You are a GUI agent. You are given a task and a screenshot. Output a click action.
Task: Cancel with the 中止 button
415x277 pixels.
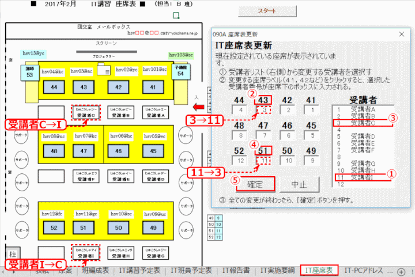[x=299, y=184]
